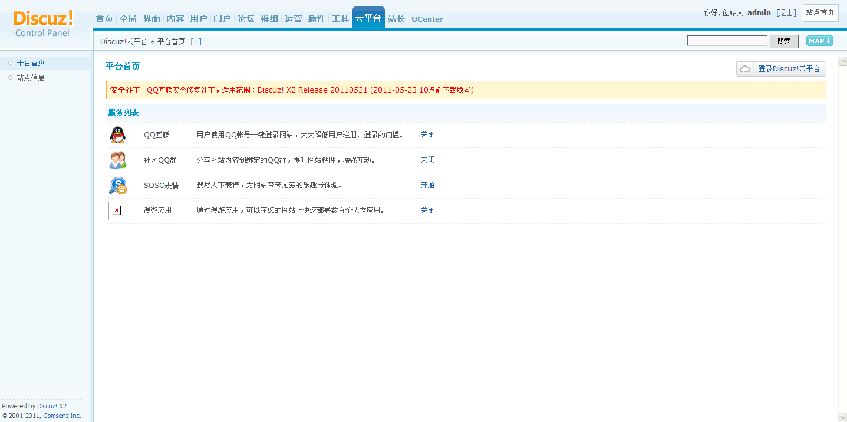Open the 论坛 top menu
The height and width of the screenshot is (422, 847).
tap(246, 19)
